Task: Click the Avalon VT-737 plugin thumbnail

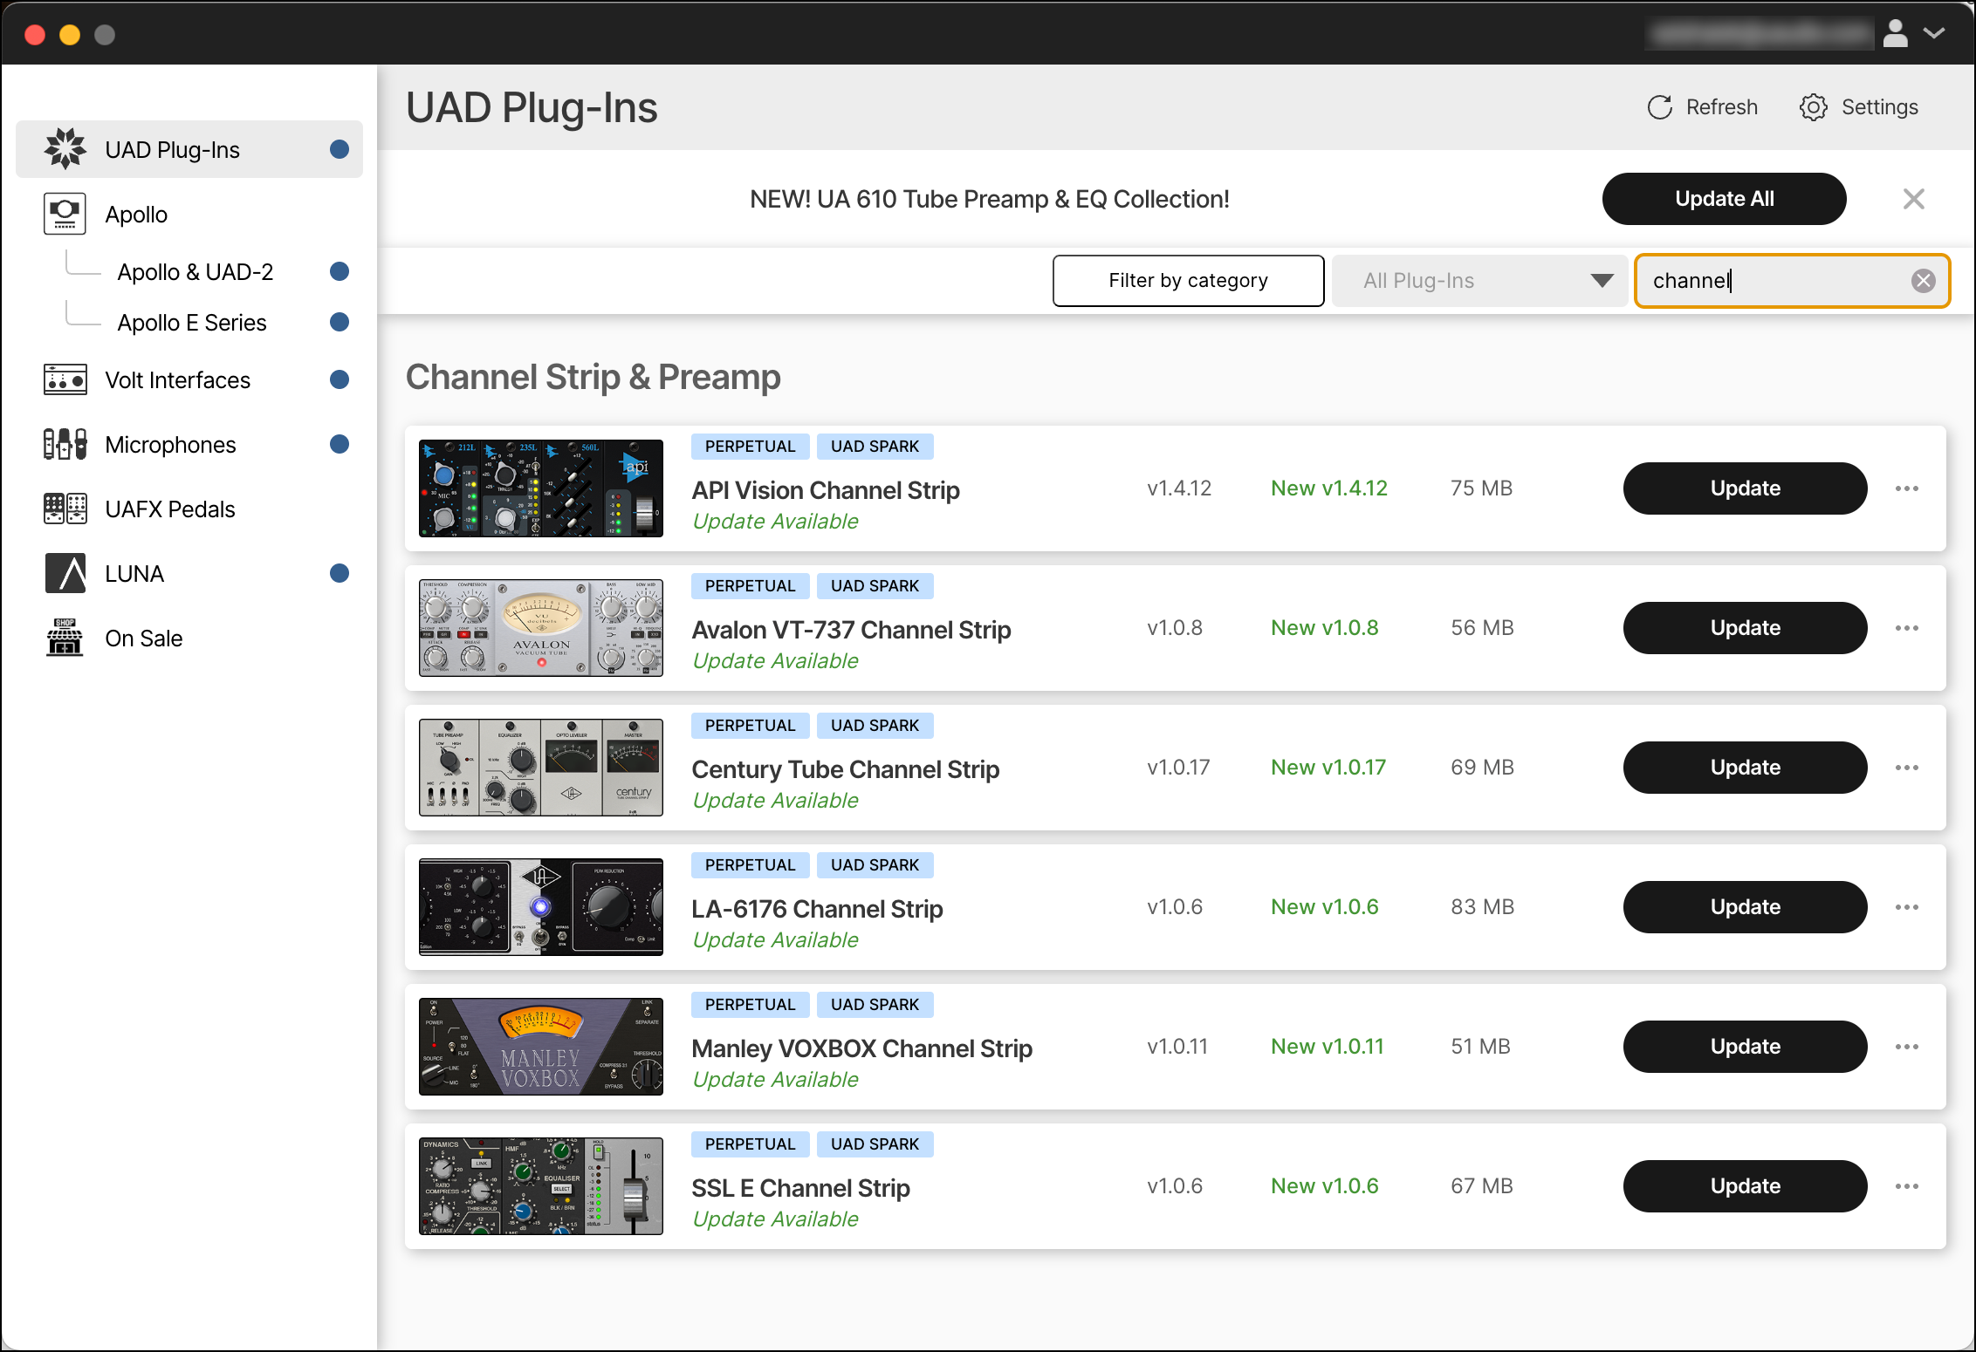Action: 539,627
